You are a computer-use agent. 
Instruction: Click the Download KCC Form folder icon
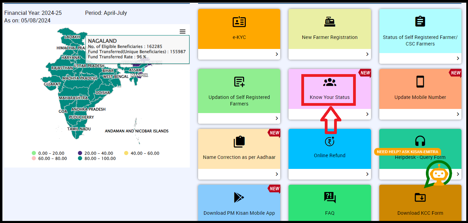tap(420, 197)
